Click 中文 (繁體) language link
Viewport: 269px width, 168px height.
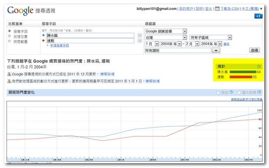pyautogui.click(x=250, y=9)
